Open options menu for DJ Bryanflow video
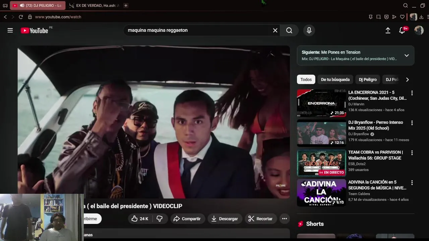The width and height of the screenshot is (429, 241). point(412,123)
